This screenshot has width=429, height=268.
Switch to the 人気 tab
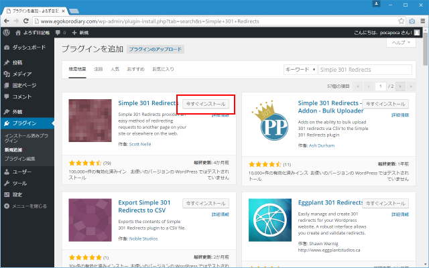click(115, 69)
